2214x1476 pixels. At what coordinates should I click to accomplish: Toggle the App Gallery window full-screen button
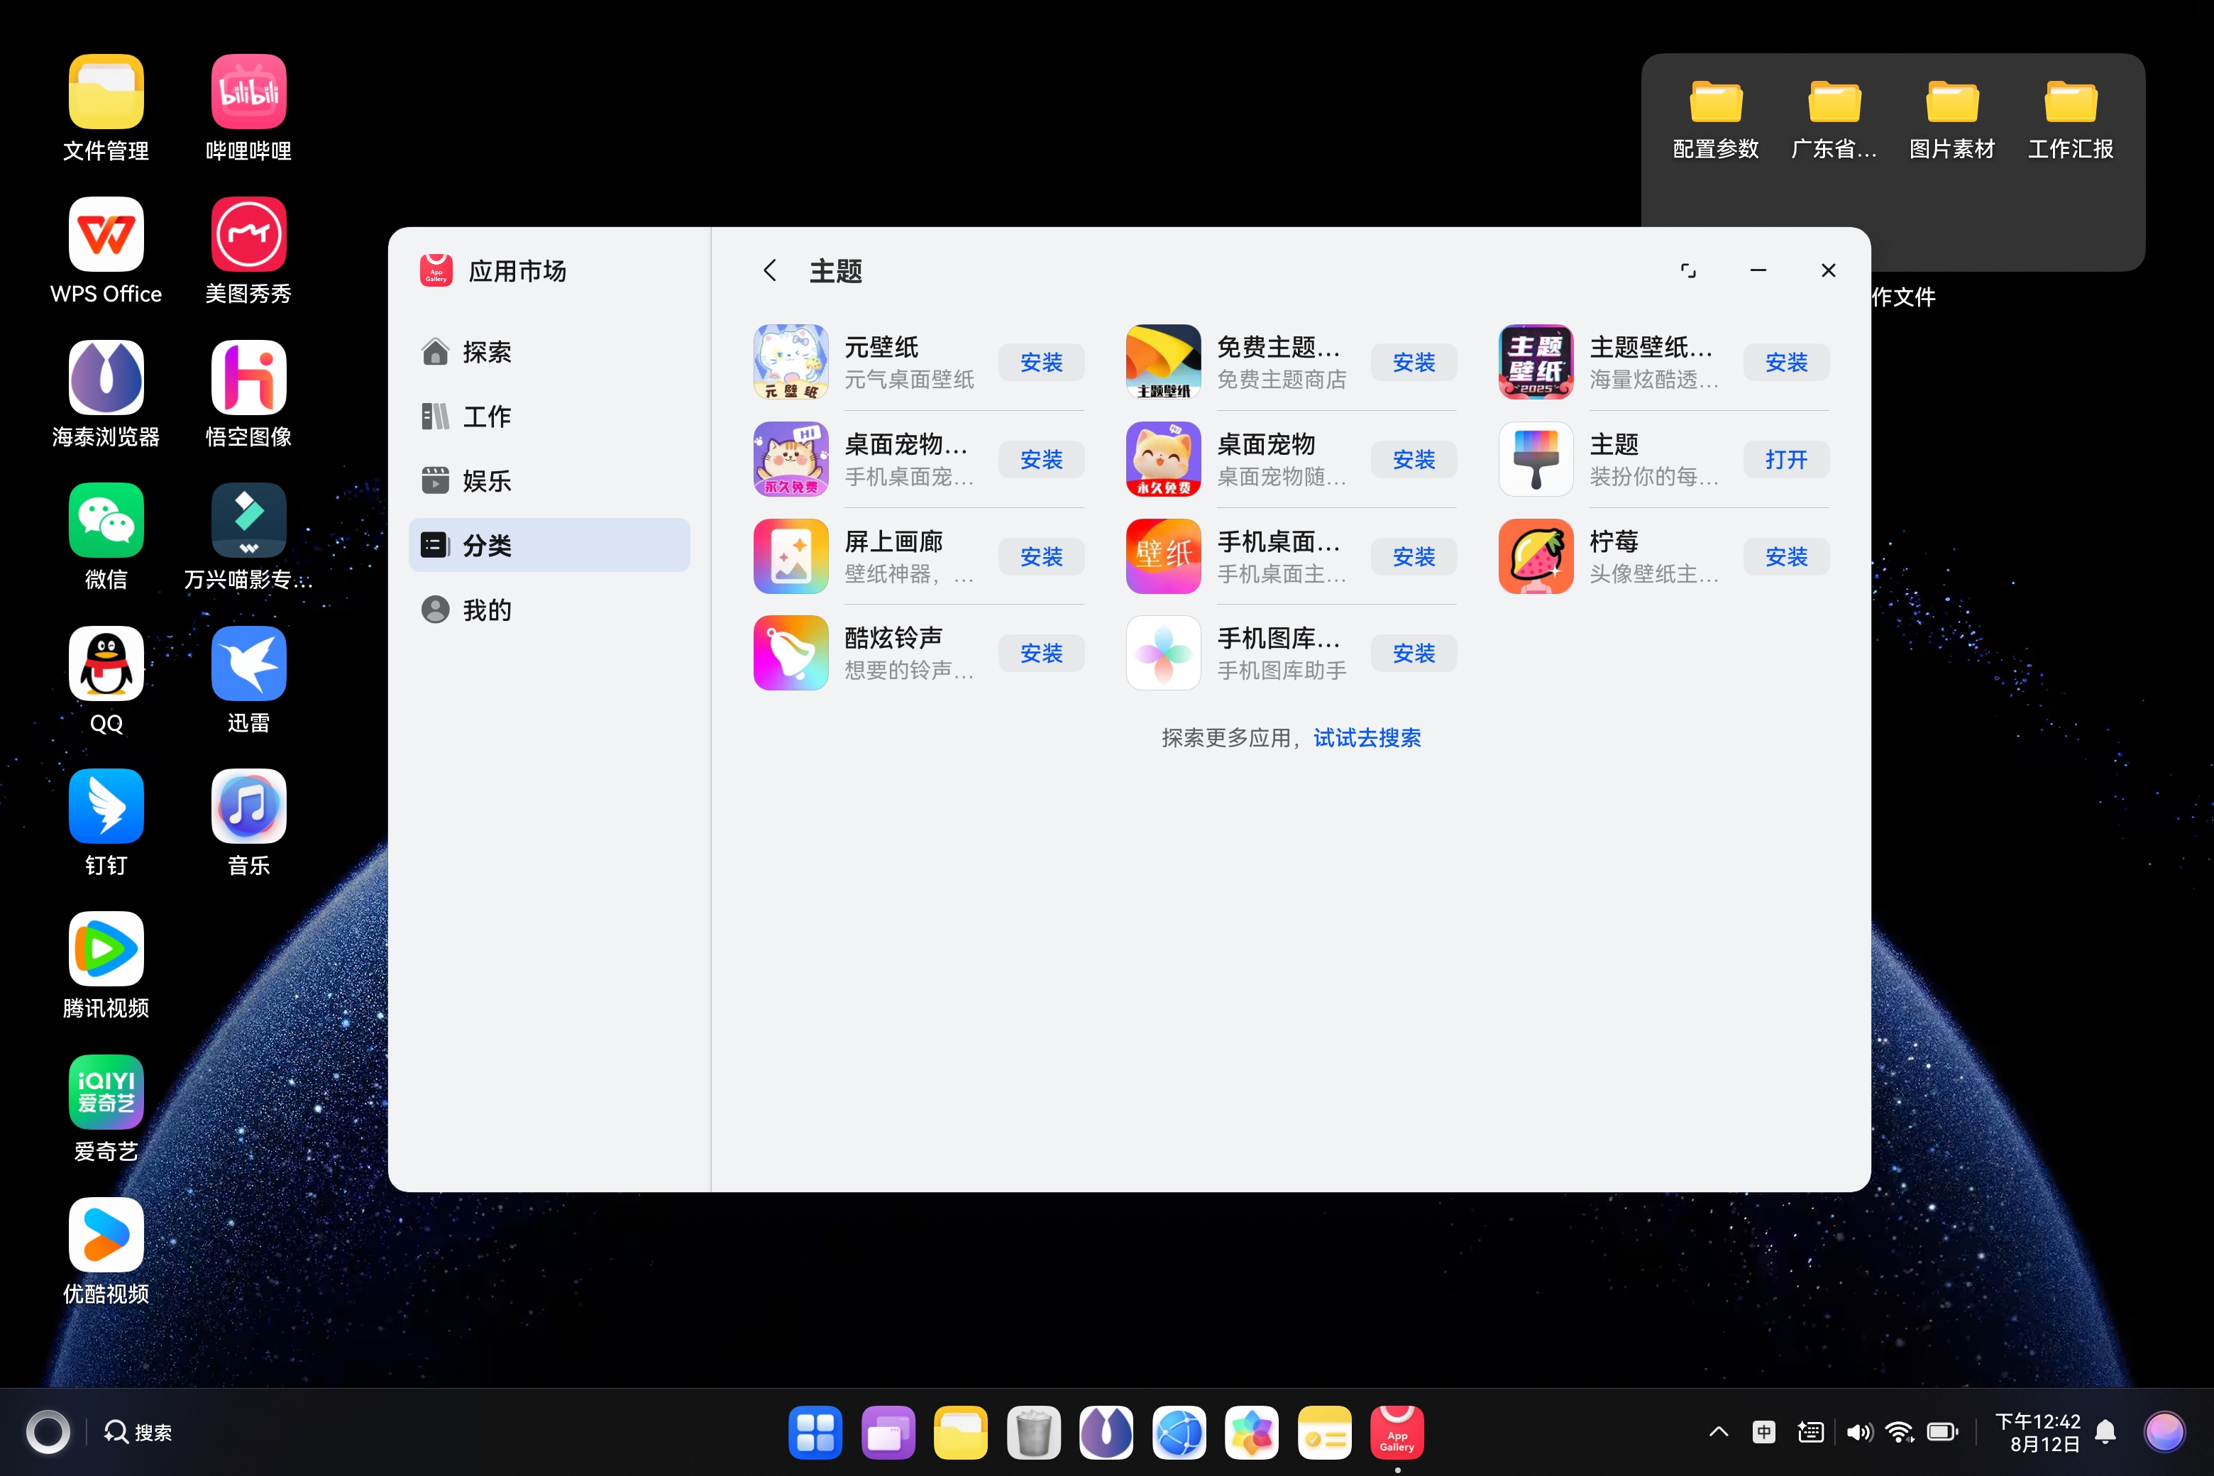tap(1689, 271)
